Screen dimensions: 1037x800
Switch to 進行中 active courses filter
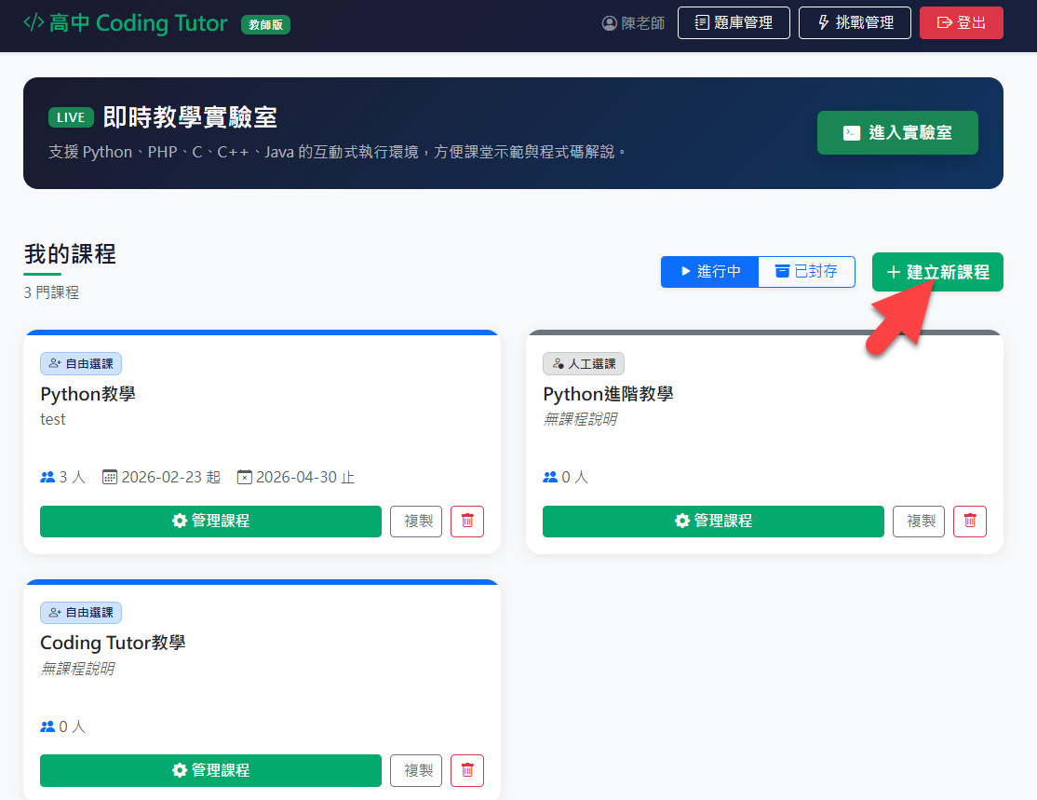point(710,272)
